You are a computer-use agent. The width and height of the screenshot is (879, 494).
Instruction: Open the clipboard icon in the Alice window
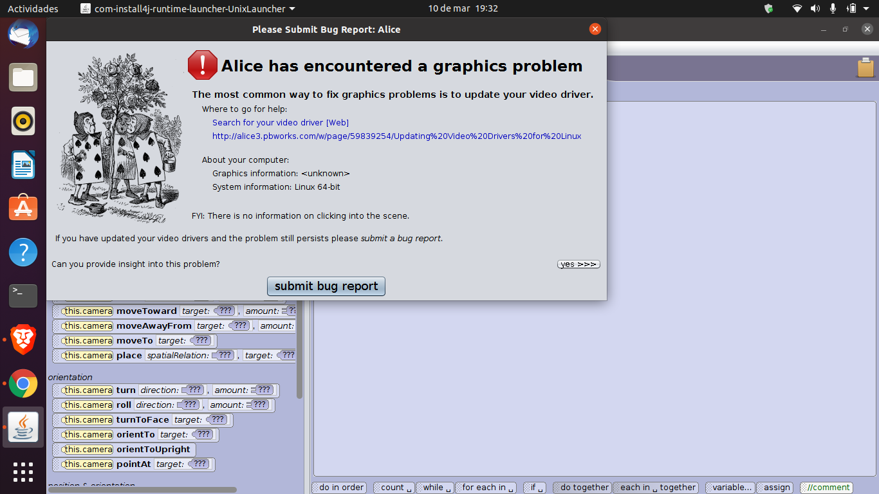tap(865, 68)
